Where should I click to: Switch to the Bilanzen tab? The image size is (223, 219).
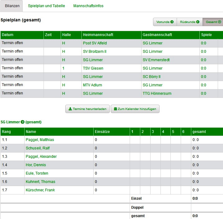click(12, 6)
